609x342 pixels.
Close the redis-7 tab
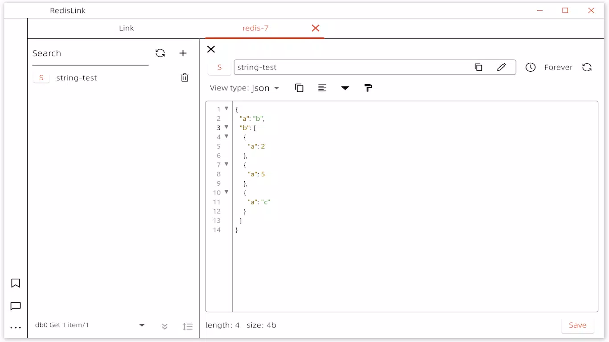316,28
